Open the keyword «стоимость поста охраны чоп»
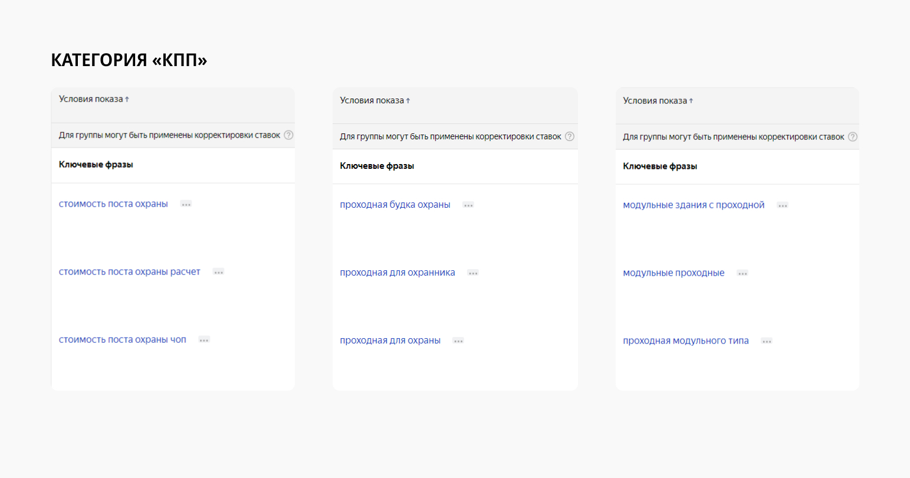 tap(123, 340)
